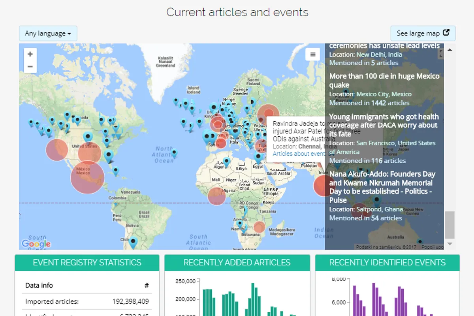Click the 'Data info' table header

tap(39, 285)
